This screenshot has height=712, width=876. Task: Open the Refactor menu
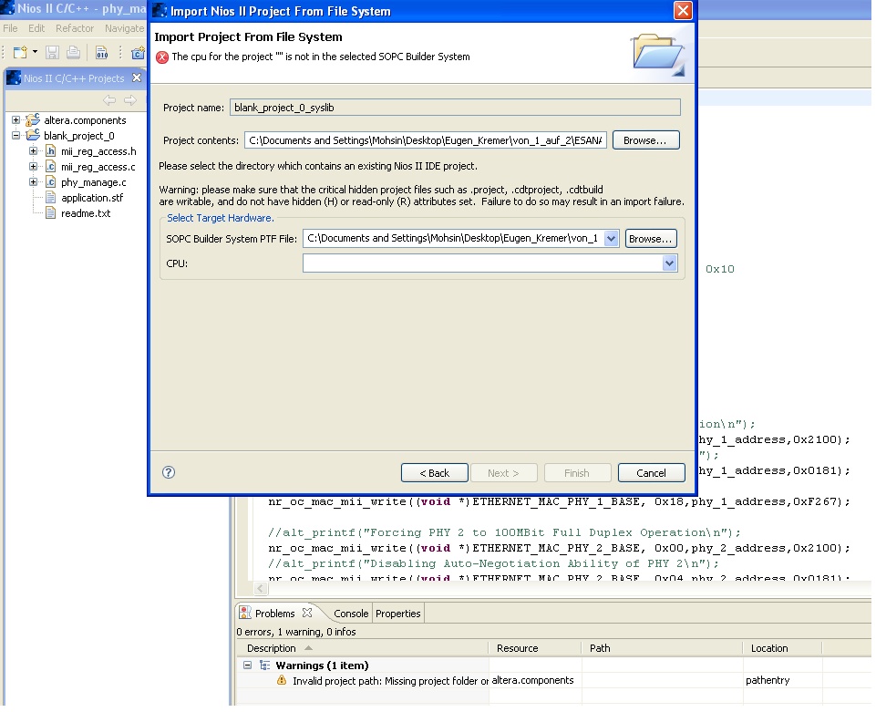point(75,28)
